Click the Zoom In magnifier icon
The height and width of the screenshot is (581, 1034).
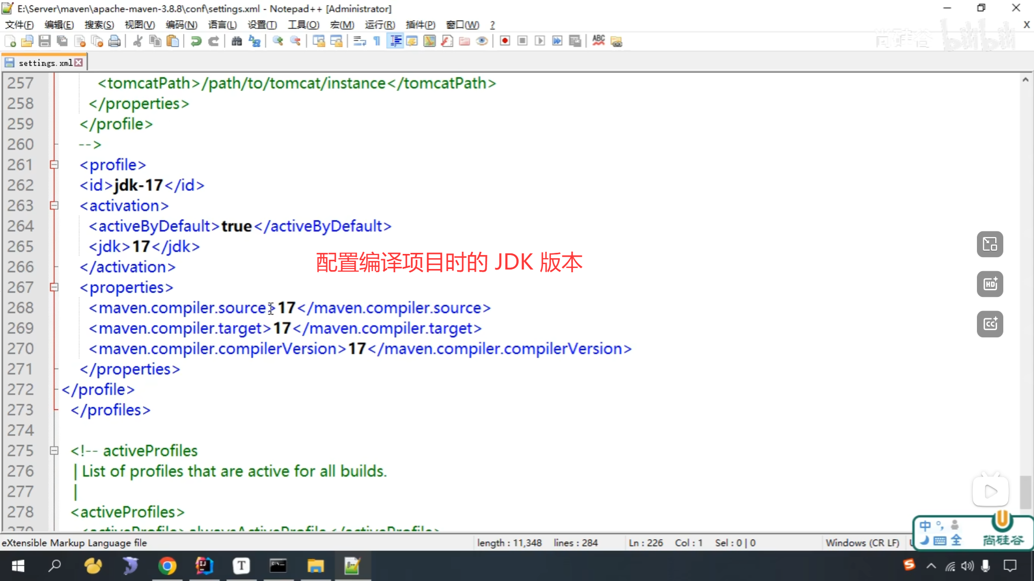pyautogui.click(x=278, y=41)
